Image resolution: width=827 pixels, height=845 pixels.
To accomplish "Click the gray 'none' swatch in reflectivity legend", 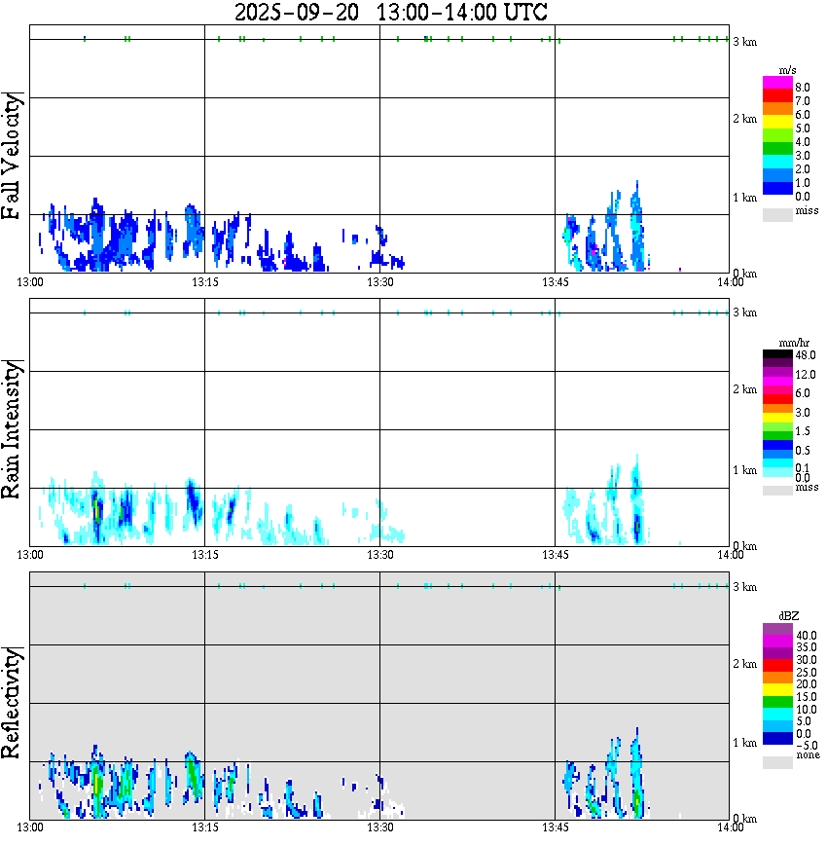I will [x=777, y=762].
